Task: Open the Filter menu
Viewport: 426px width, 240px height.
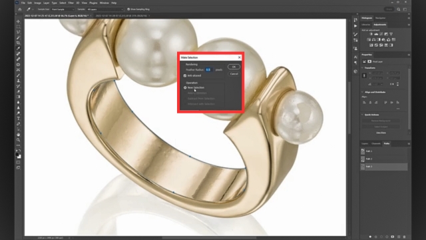Action: click(71, 3)
